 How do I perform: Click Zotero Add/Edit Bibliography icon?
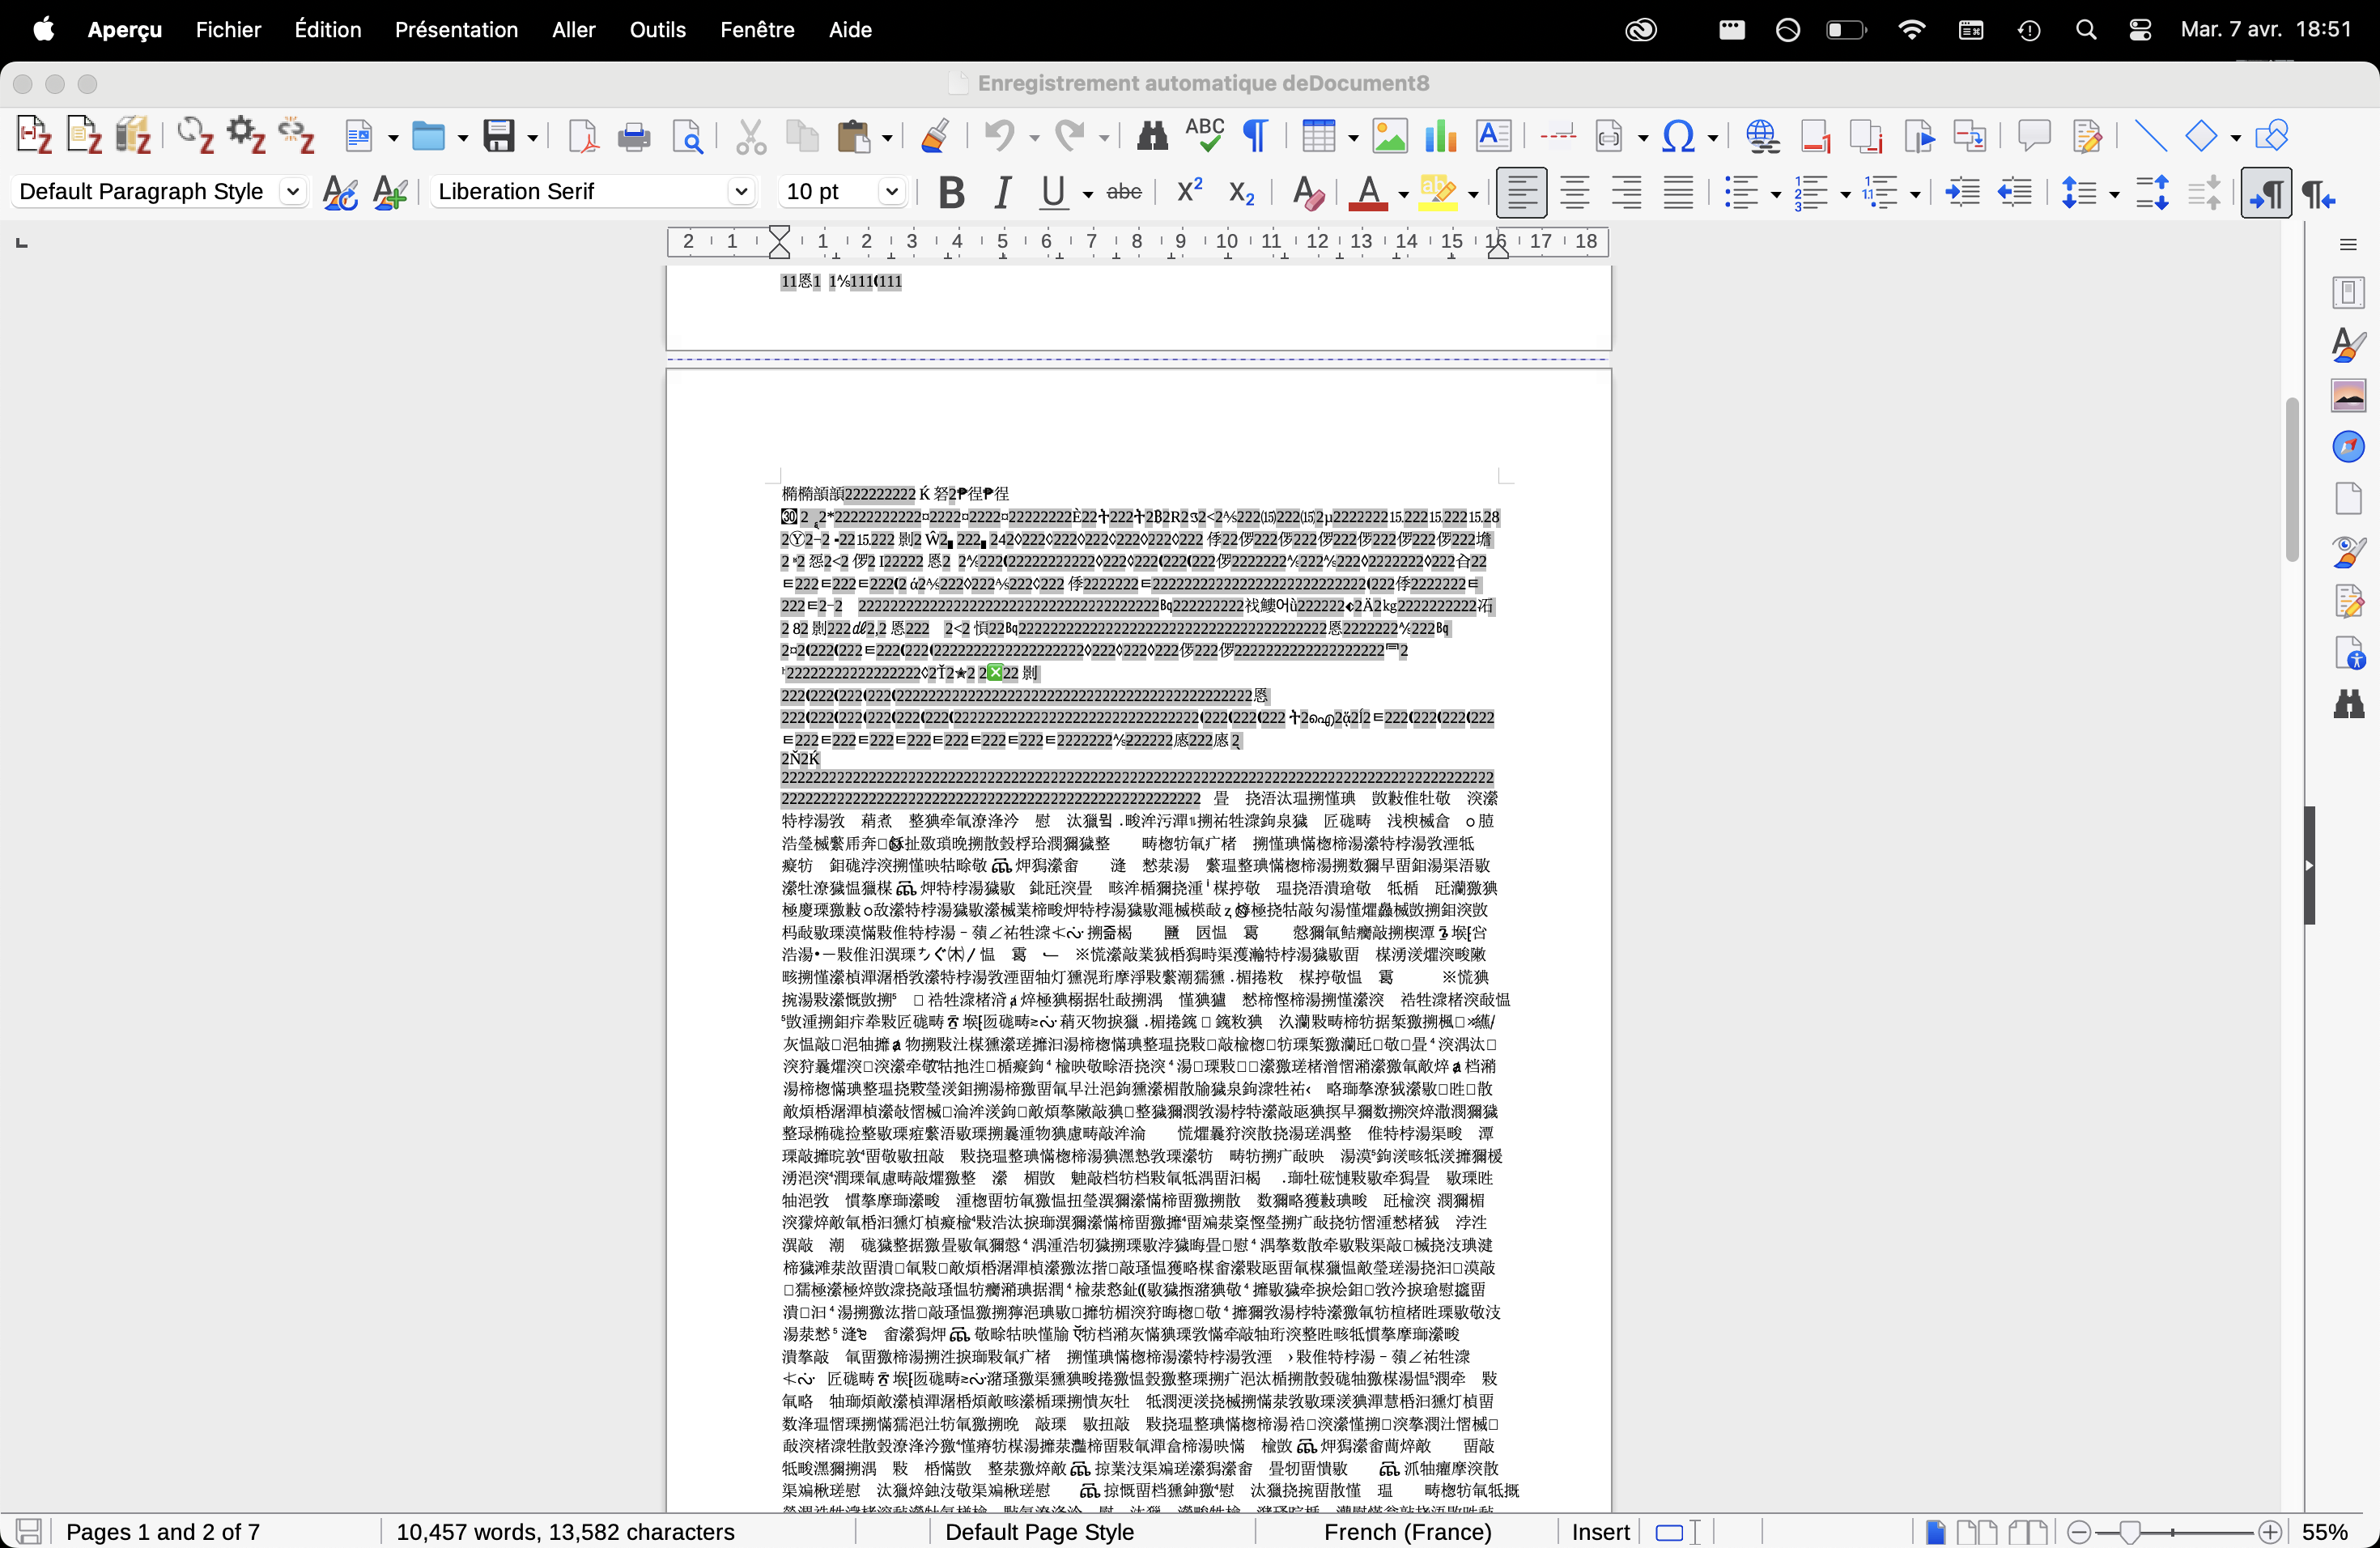(x=84, y=135)
